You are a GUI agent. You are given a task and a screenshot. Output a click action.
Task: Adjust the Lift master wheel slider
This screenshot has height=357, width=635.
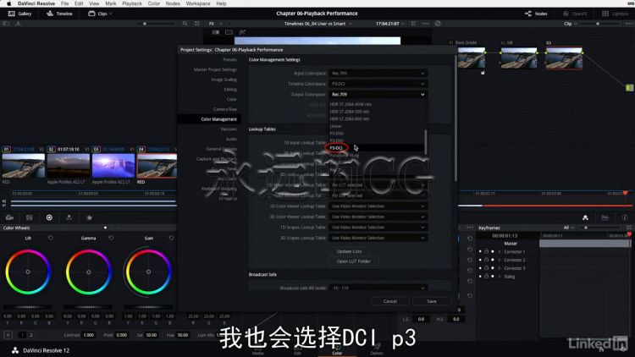[28, 307]
